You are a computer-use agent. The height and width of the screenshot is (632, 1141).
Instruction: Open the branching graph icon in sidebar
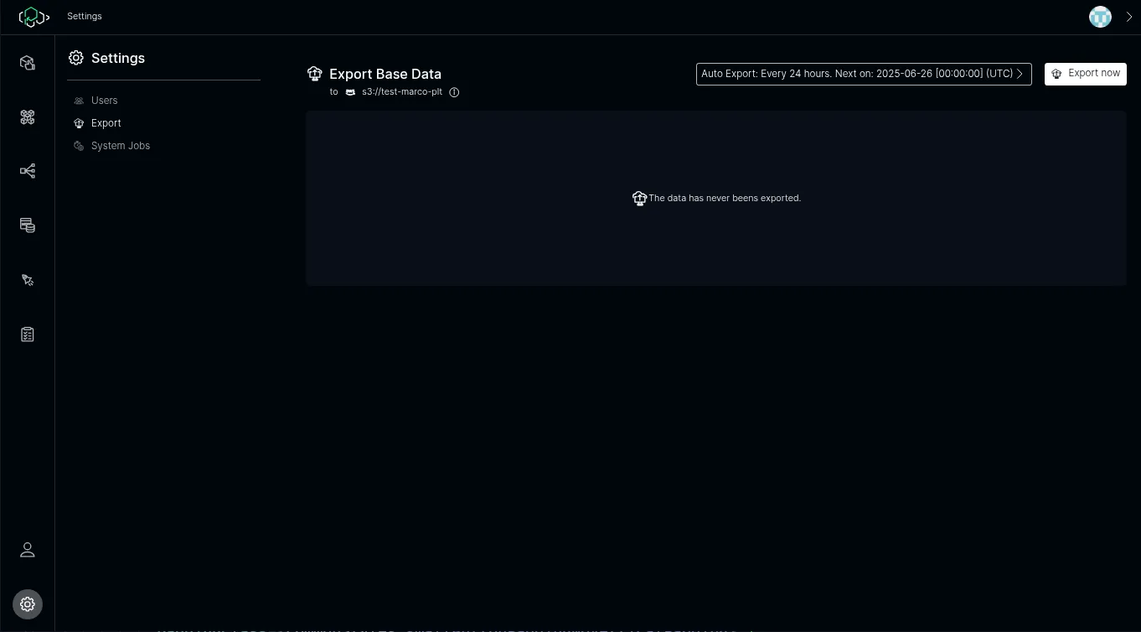(x=28, y=171)
